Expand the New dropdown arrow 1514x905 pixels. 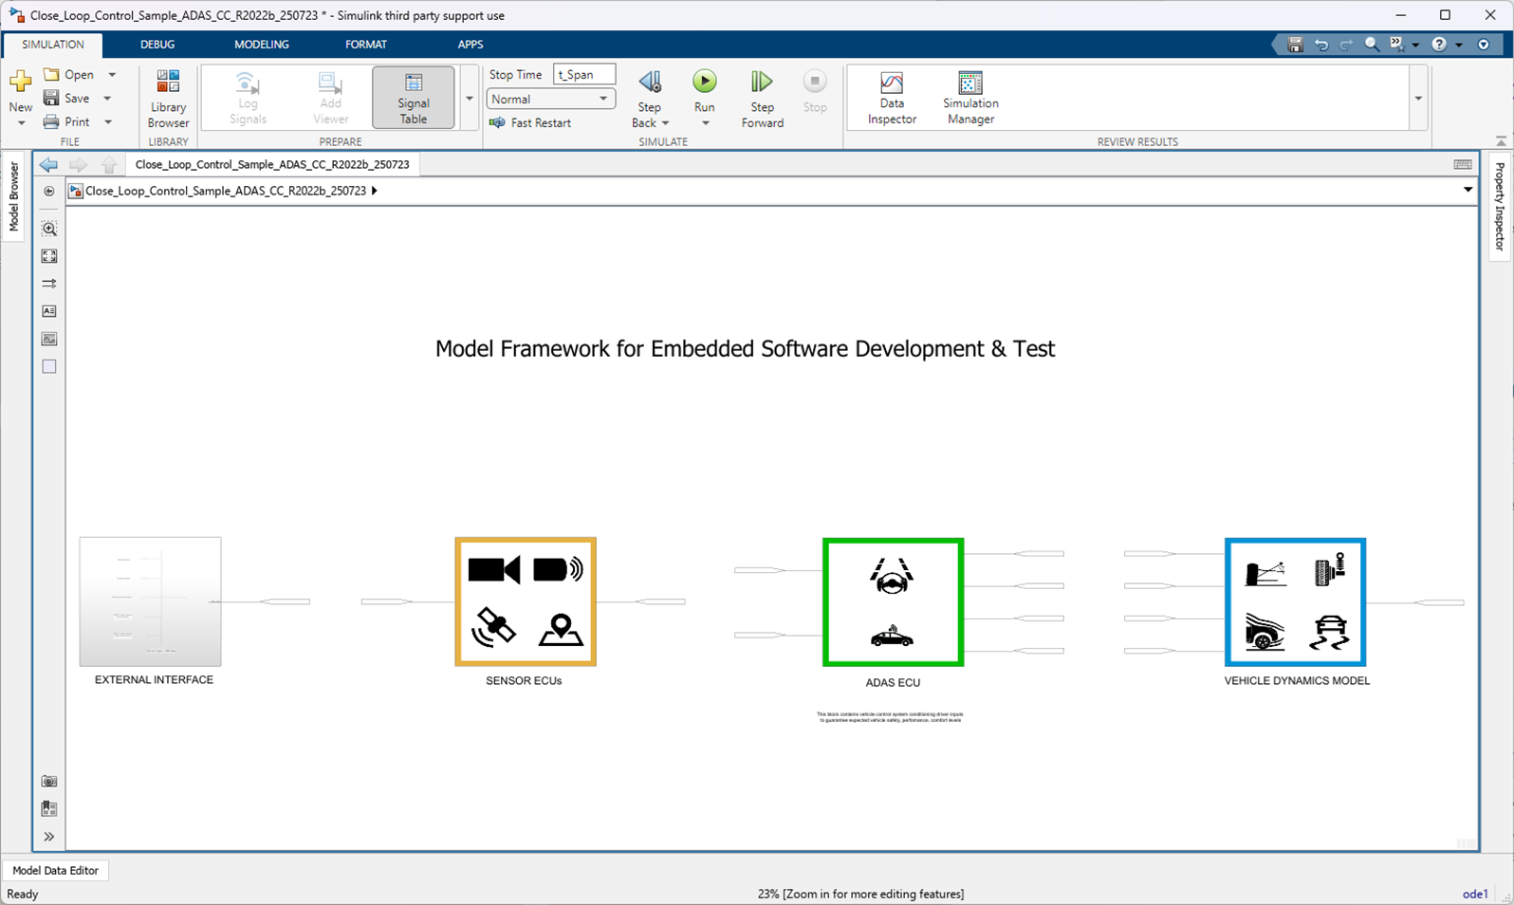coord(21,123)
